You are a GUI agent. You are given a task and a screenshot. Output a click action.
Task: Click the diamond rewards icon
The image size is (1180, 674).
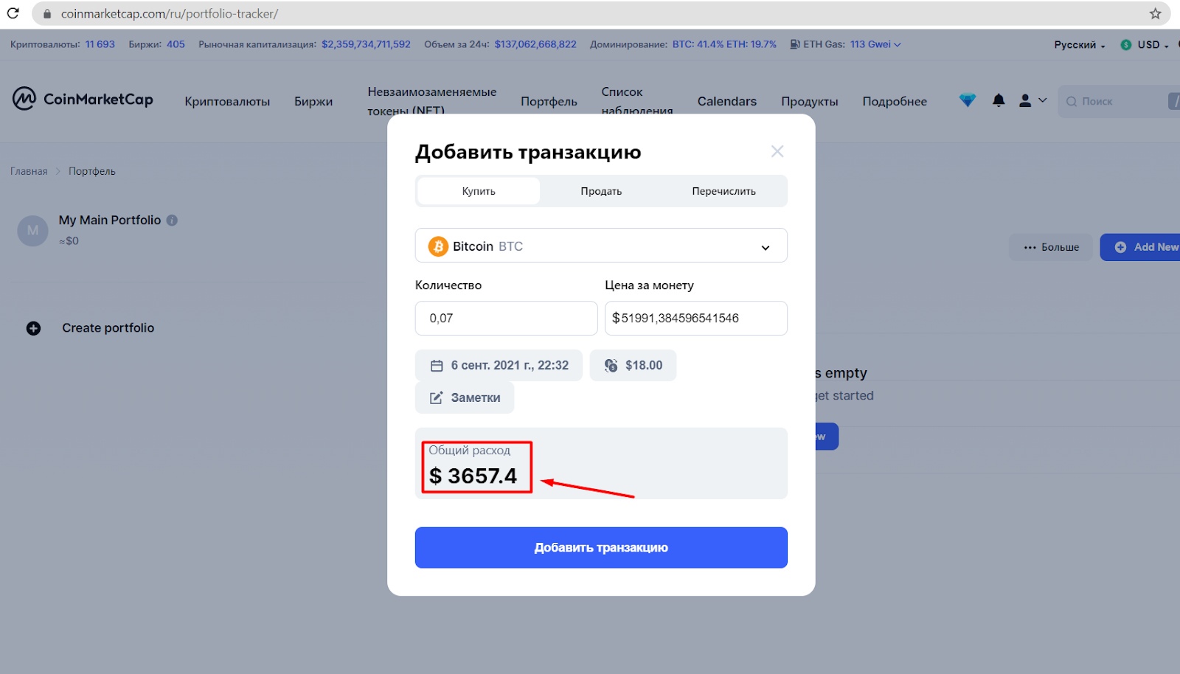pyautogui.click(x=968, y=100)
